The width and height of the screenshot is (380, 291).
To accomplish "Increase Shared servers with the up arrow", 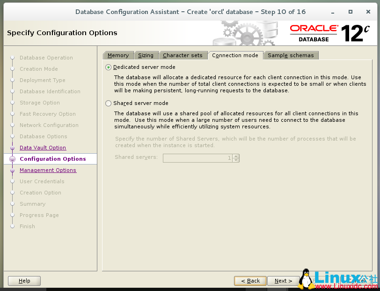I will click(236, 156).
